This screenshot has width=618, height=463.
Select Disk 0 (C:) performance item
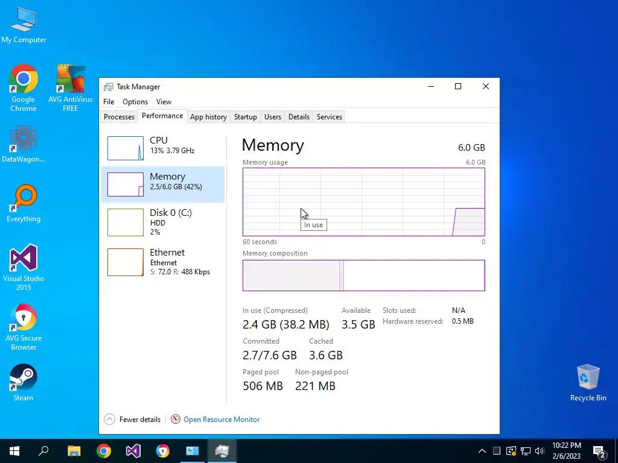[x=163, y=222]
